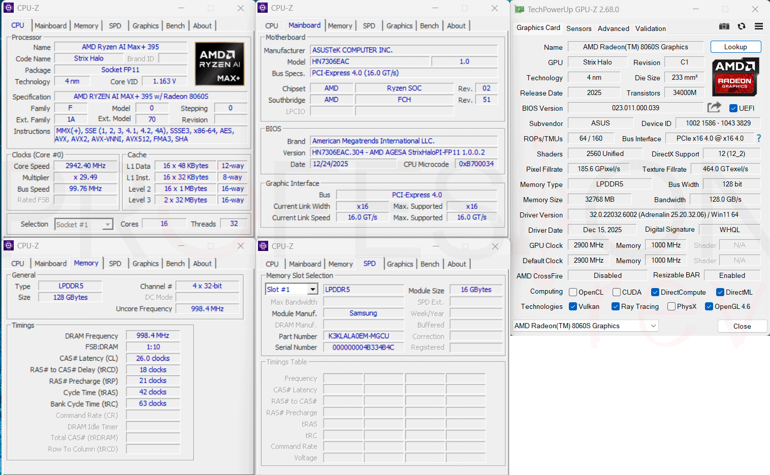The width and height of the screenshot is (770, 475).
Task: Open the Bench tab in the Memory Slot Selection window
Action: pyautogui.click(x=430, y=264)
